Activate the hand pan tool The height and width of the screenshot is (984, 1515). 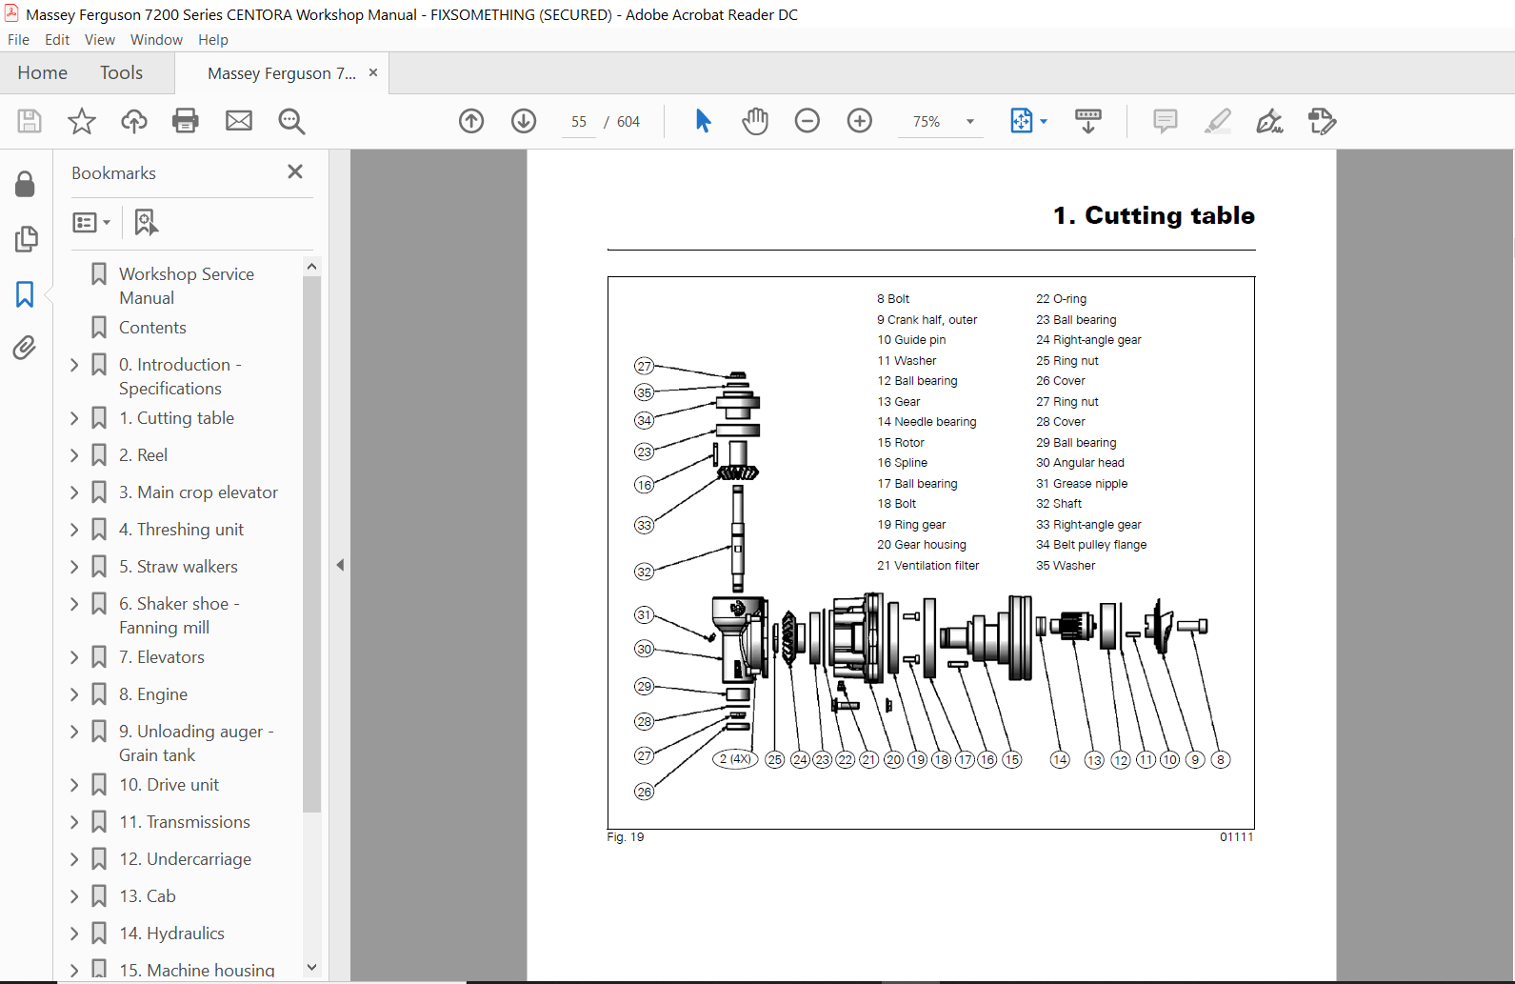[x=755, y=121]
